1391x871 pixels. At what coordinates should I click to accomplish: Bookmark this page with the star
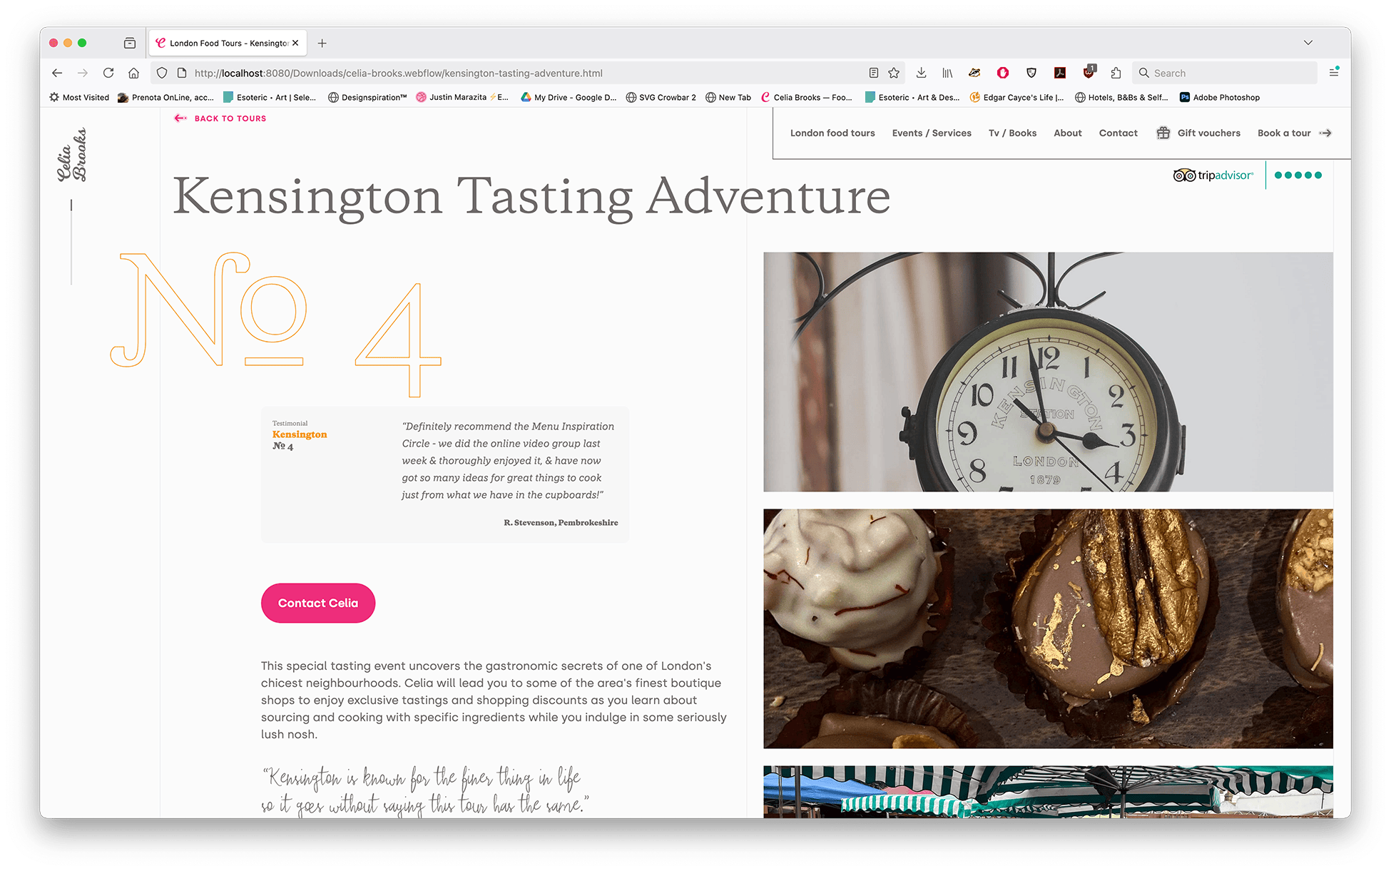(x=894, y=73)
